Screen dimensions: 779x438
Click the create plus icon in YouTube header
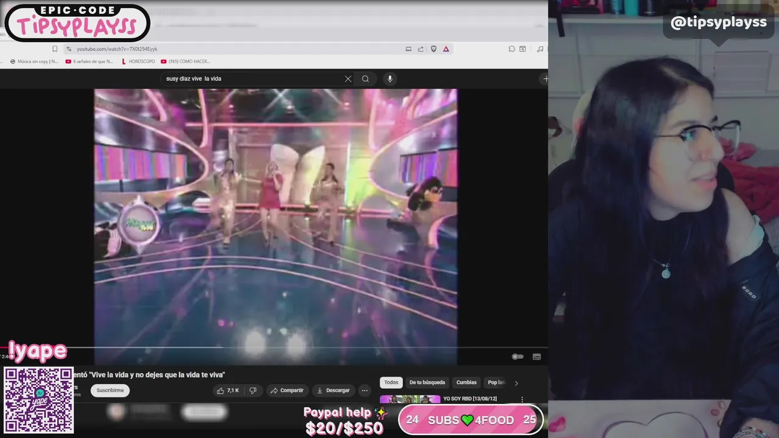pos(545,78)
